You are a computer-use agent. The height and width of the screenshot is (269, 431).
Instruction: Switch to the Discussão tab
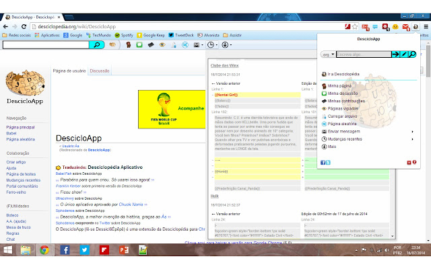pyautogui.click(x=100, y=71)
